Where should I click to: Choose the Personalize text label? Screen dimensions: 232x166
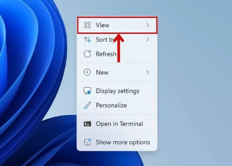click(x=111, y=106)
